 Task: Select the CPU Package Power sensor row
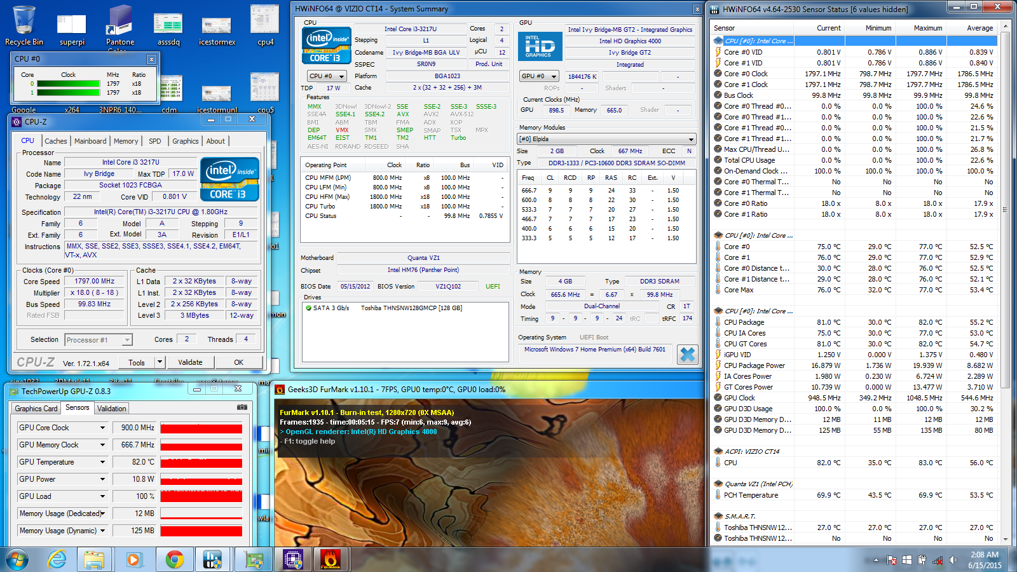click(854, 365)
